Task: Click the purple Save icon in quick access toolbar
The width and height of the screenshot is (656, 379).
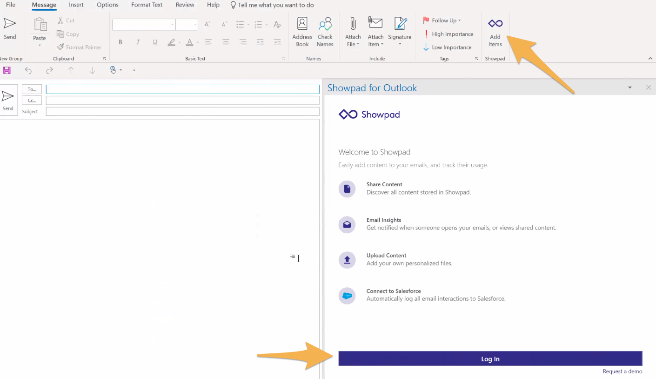Action: (x=7, y=70)
